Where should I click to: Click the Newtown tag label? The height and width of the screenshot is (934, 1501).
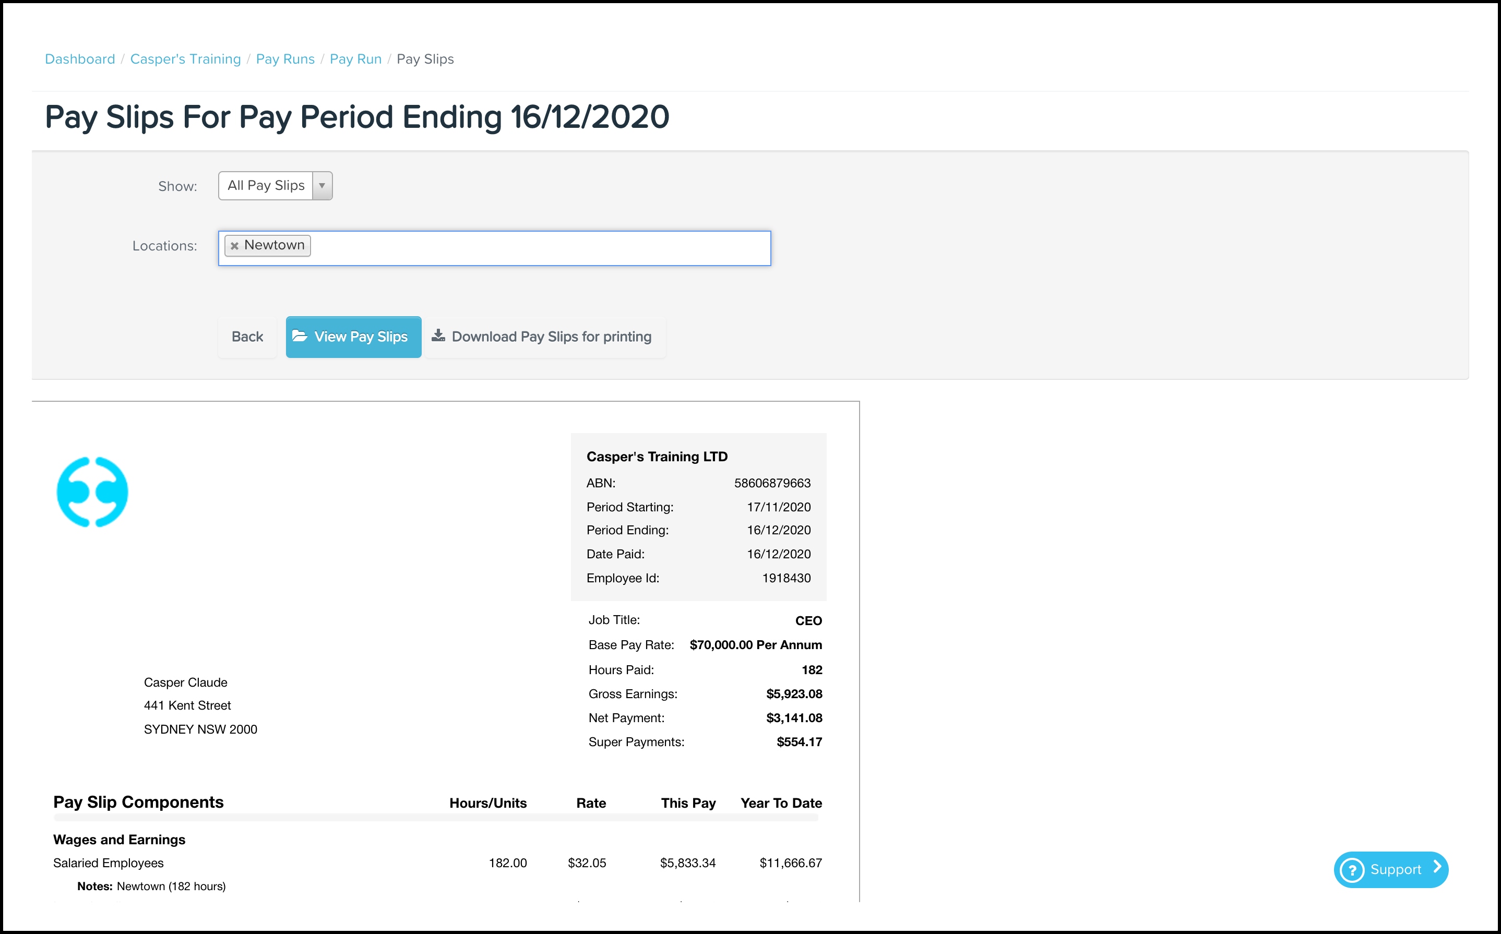coord(274,245)
